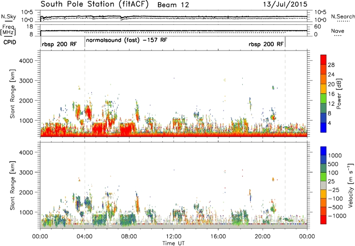
Task: Click the '2000' tick in the power panel
Action: (26, 100)
